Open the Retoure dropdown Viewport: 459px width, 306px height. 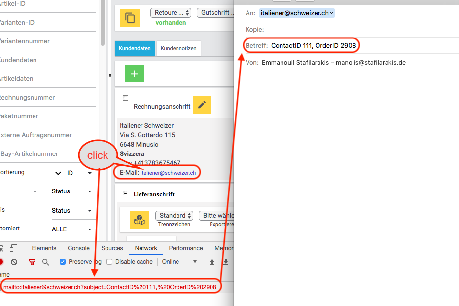point(171,13)
